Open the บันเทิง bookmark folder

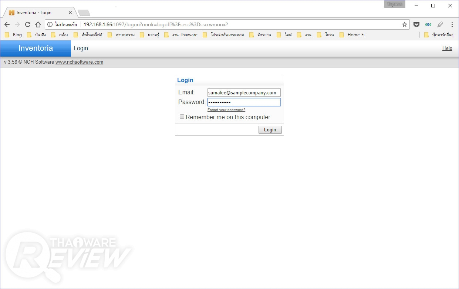[x=36, y=35]
